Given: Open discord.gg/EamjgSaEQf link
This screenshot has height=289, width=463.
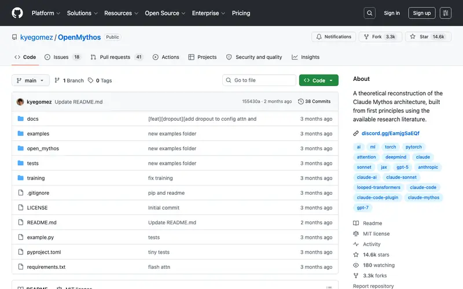Looking at the screenshot, I should coord(390,134).
